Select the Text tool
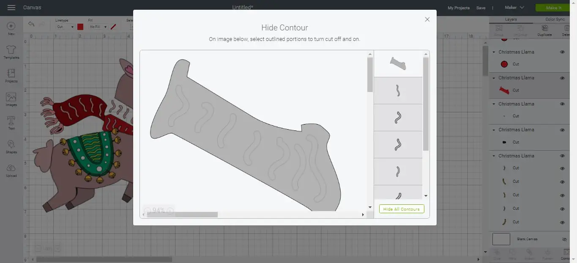The height and width of the screenshot is (263, 577). tap(11, 123)
